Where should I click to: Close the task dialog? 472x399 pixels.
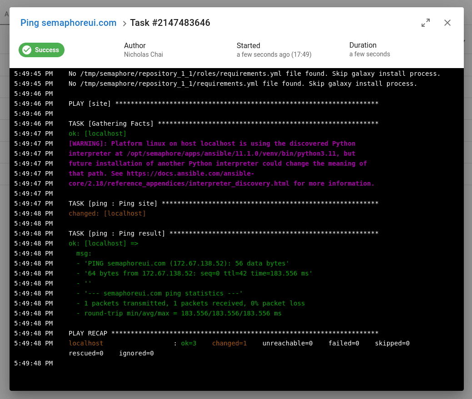(x=447, y=23)
